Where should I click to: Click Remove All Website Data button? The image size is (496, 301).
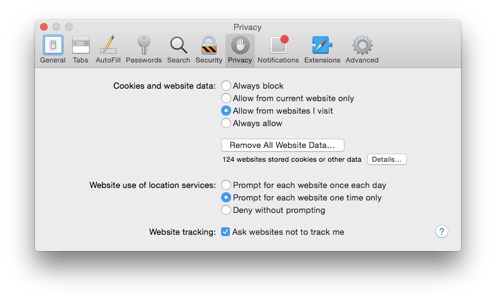click(282, 145)
